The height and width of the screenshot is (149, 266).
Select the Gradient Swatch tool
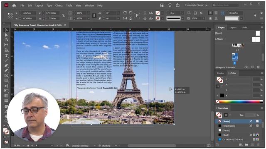click(x=6, y=96)
